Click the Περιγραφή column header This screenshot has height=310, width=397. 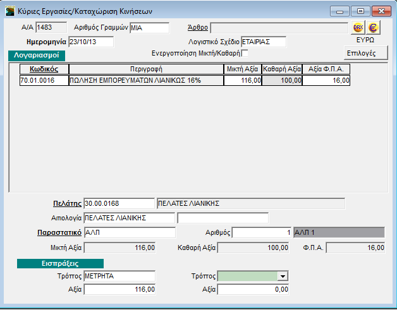(x=146, y=69)
